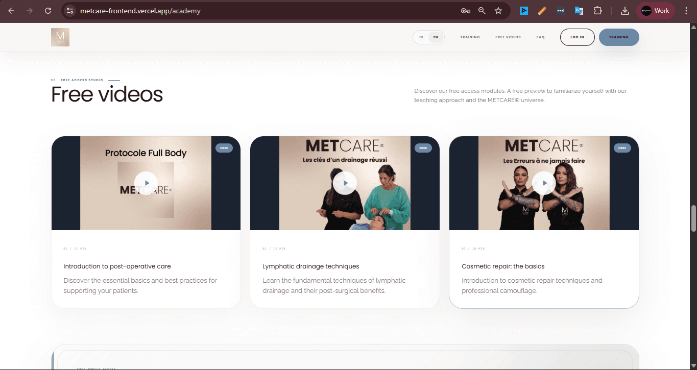
Task: Open the extensions puzzle menu
Action: 597,11
